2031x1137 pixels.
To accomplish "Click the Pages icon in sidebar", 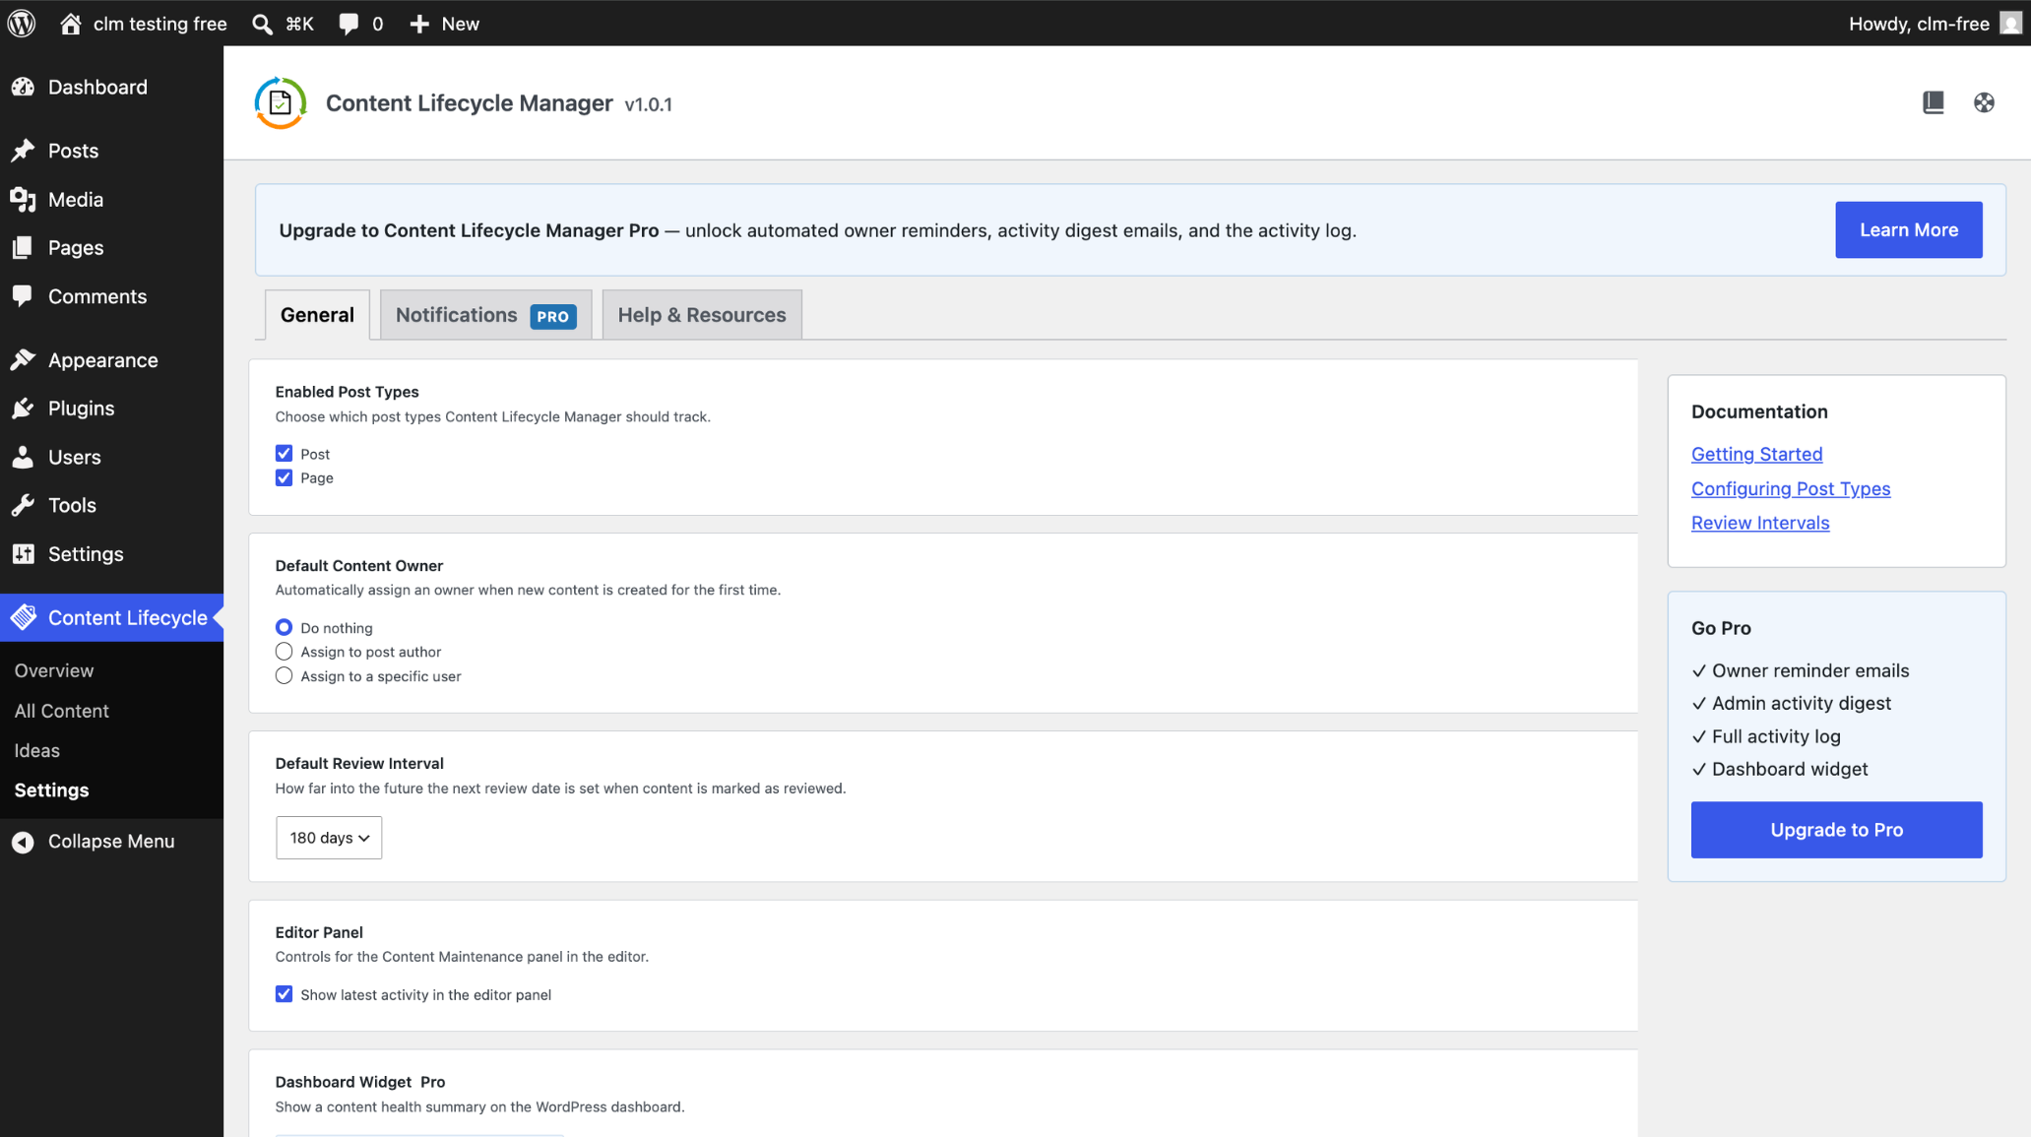I will point(23,247).
